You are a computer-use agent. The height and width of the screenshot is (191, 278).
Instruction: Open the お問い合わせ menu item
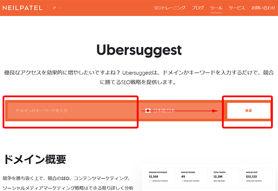(263, 8)
